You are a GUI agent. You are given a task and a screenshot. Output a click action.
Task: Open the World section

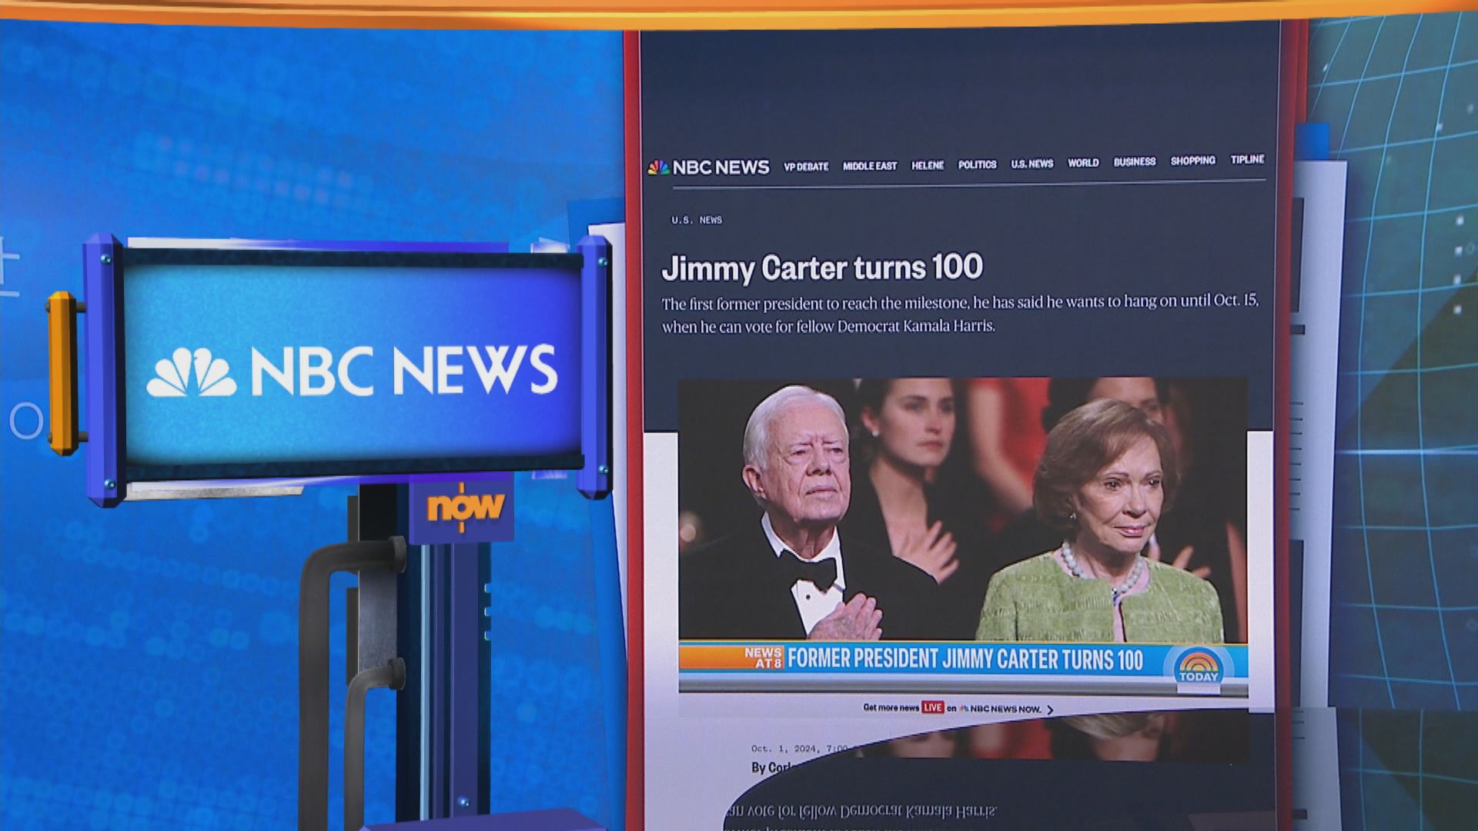1083,163
